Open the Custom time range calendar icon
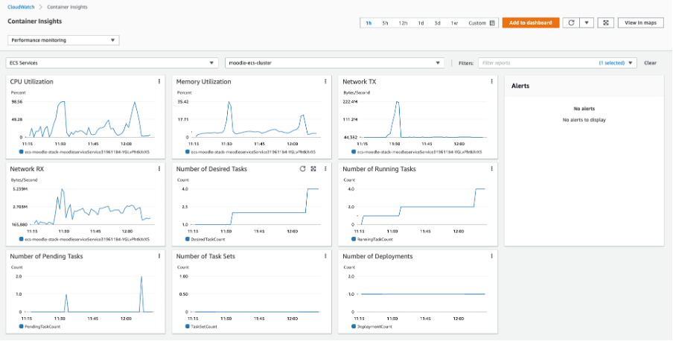 pyautogui.click(x=493, y=23)
